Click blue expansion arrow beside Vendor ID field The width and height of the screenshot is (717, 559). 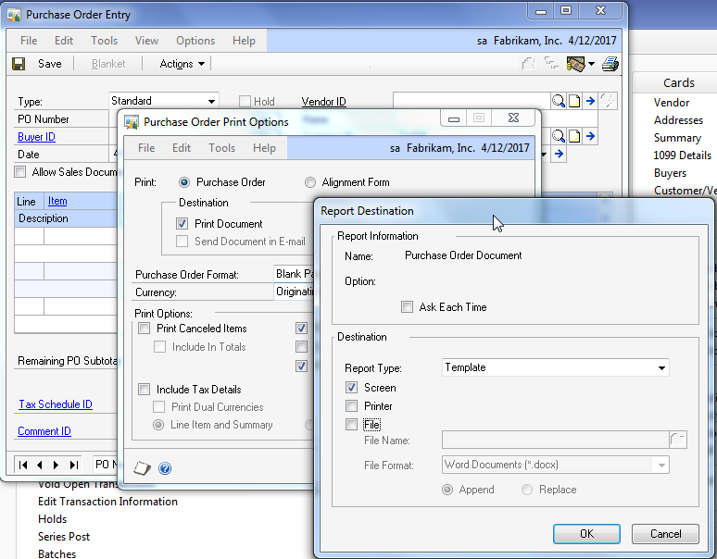pos(590,101)
